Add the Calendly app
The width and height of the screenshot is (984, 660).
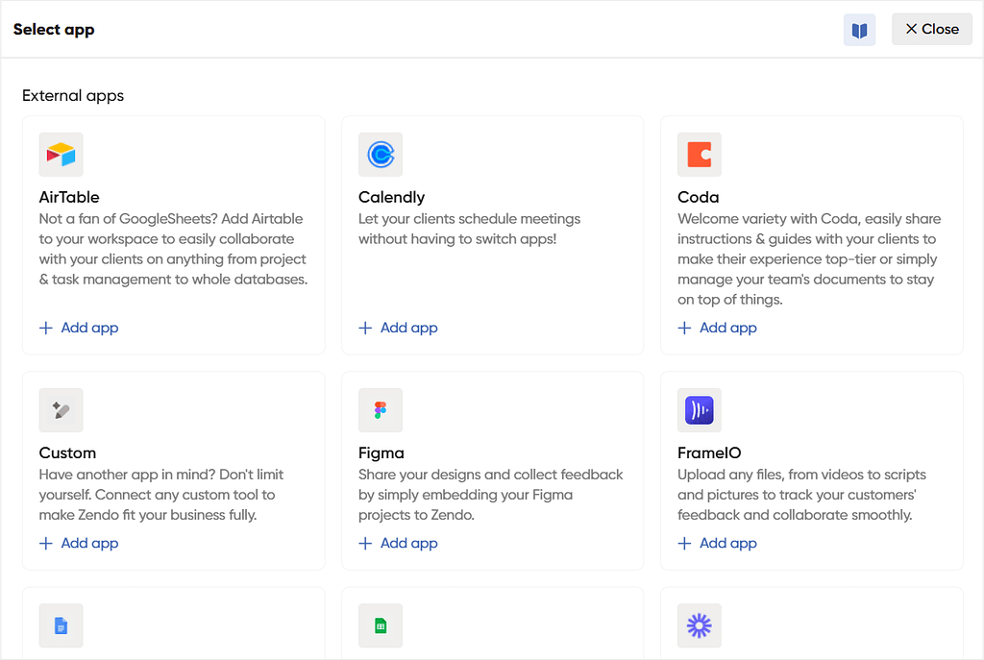[x=399, y=328]
